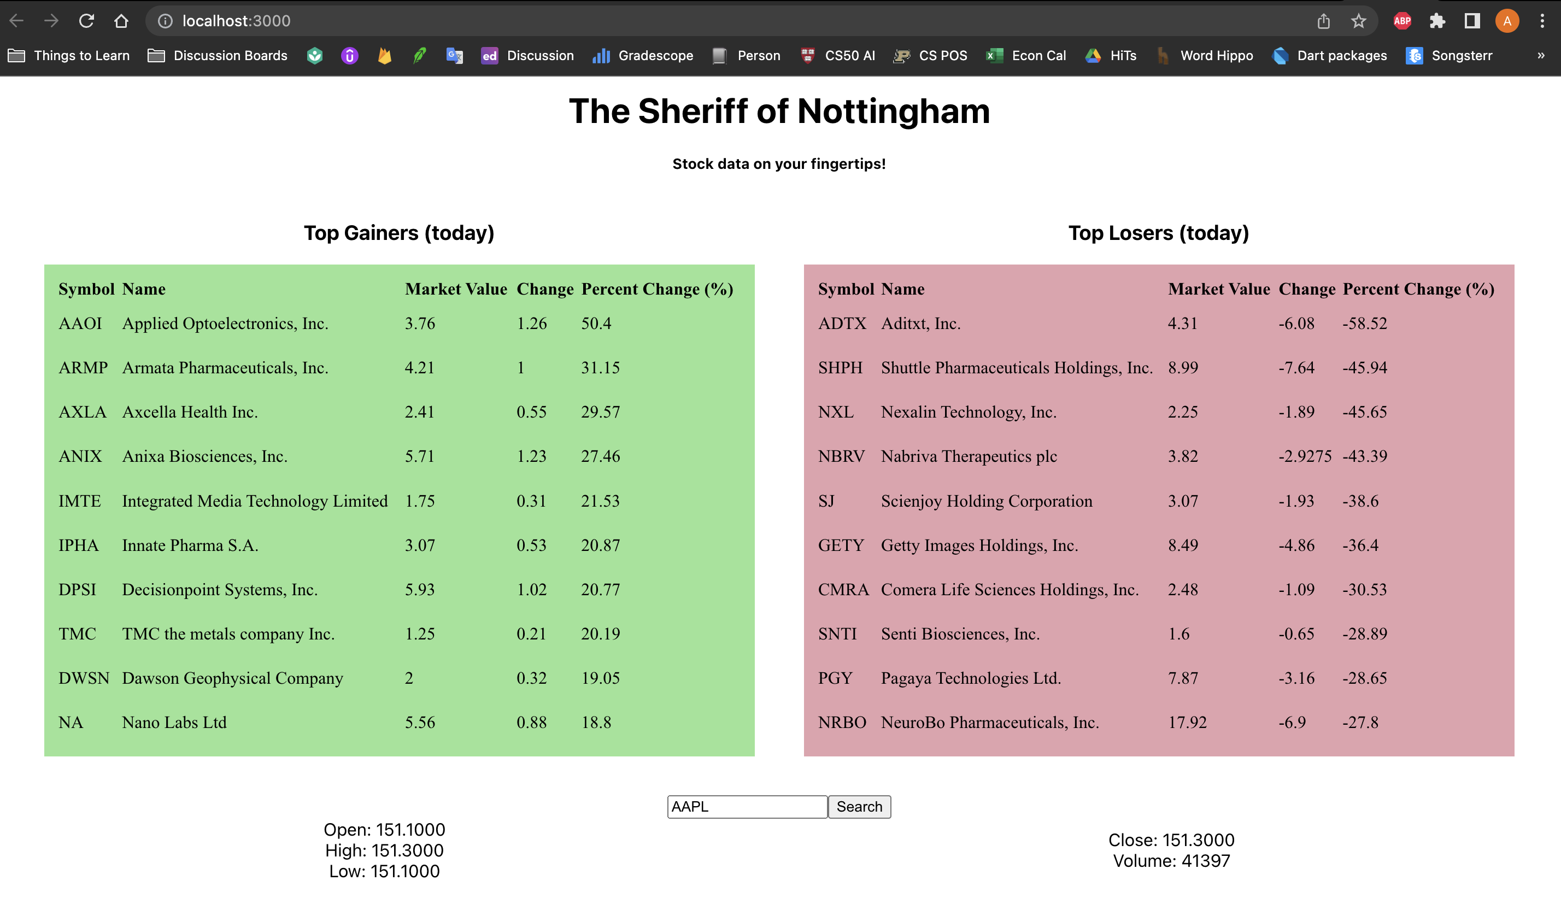This screenshot has height=904, width=1561.
Task: Reload the page with the refresh icon
Action: click(86, 21)
